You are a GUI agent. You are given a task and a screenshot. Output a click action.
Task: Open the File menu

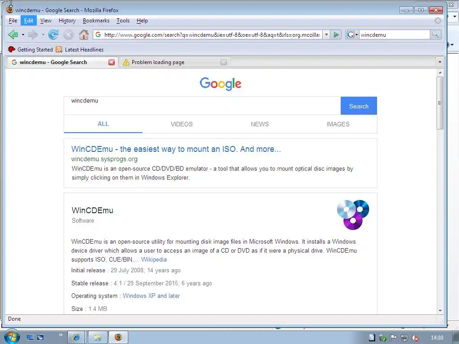click(x=13, y=21)
